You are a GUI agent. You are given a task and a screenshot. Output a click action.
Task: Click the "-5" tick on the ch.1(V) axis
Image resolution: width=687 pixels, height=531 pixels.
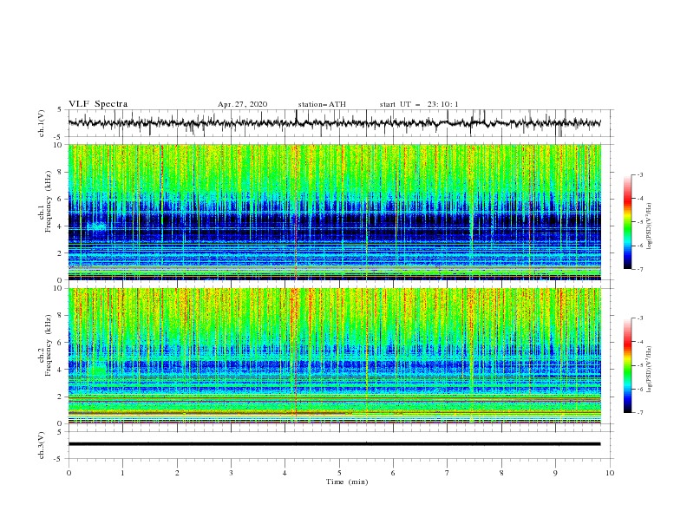point(58,136)
